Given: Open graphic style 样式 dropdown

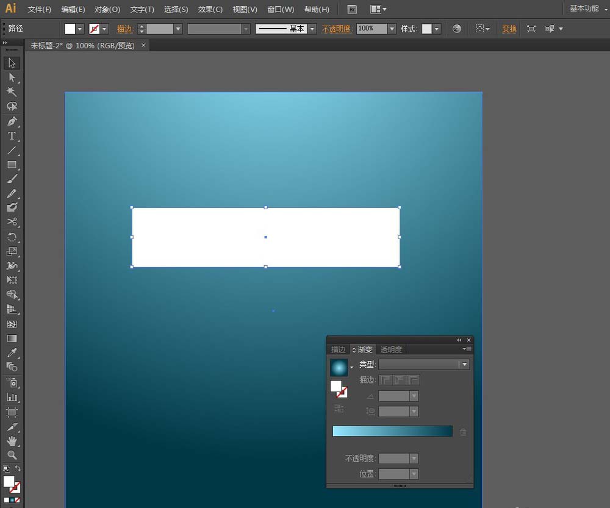Looking at the screenshot, I should (x=437, y=29).
